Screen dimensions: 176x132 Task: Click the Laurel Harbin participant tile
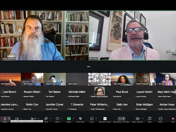coord(145,92)
